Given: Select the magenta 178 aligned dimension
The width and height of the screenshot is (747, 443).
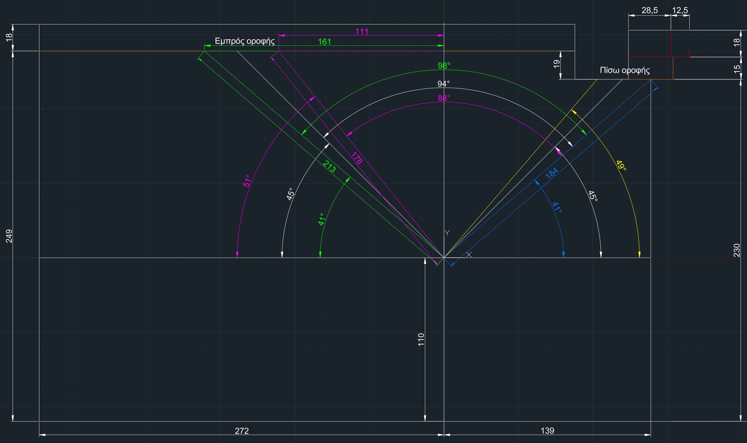Looking at the screenshot, I should 357,158.
